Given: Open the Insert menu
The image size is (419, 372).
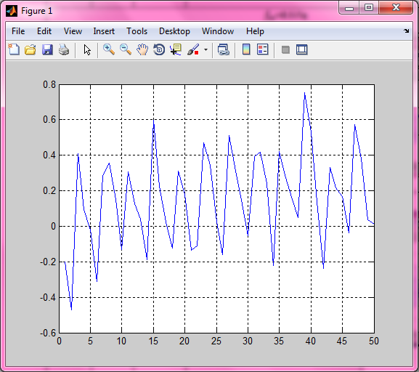Looking at the screenshot, I should (x=104, y=31).
